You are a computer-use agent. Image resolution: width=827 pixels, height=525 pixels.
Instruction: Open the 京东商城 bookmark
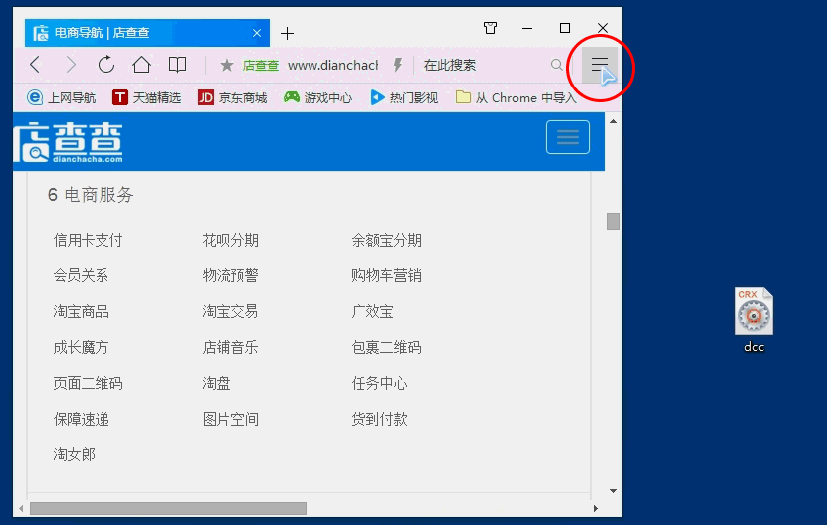(233, 98)
